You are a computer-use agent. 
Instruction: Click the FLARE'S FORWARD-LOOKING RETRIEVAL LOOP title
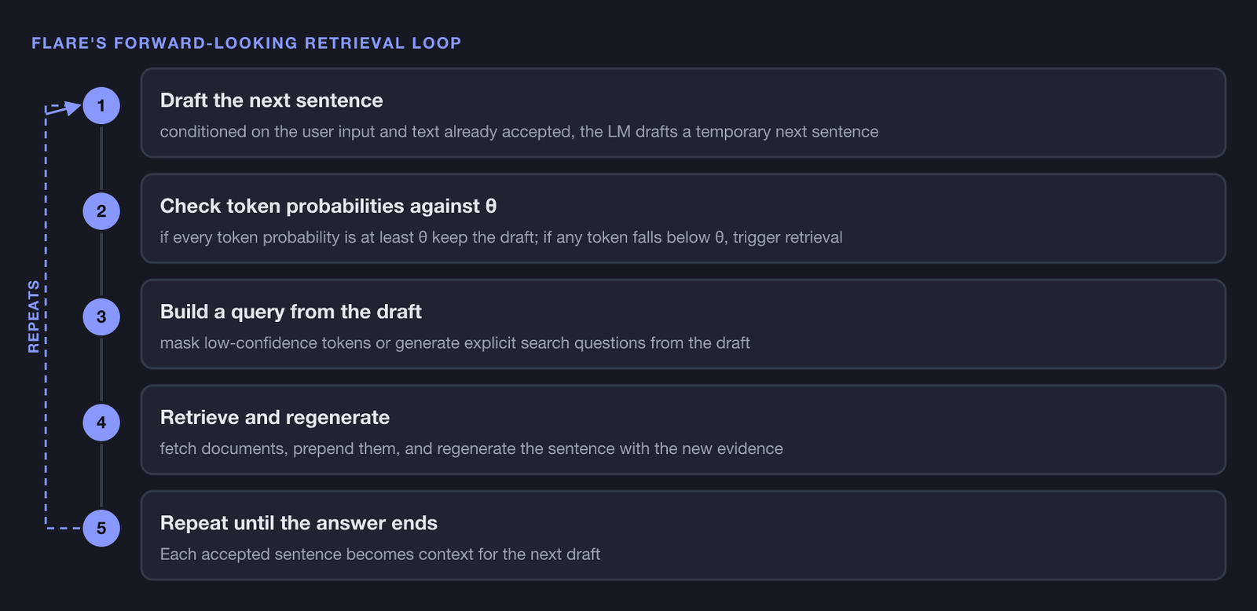click(247, 43)
